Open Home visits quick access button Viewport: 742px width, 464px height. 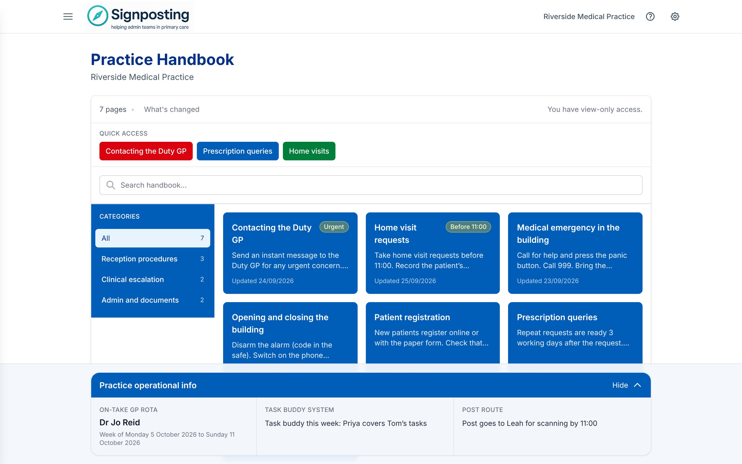tap(309, 151)
